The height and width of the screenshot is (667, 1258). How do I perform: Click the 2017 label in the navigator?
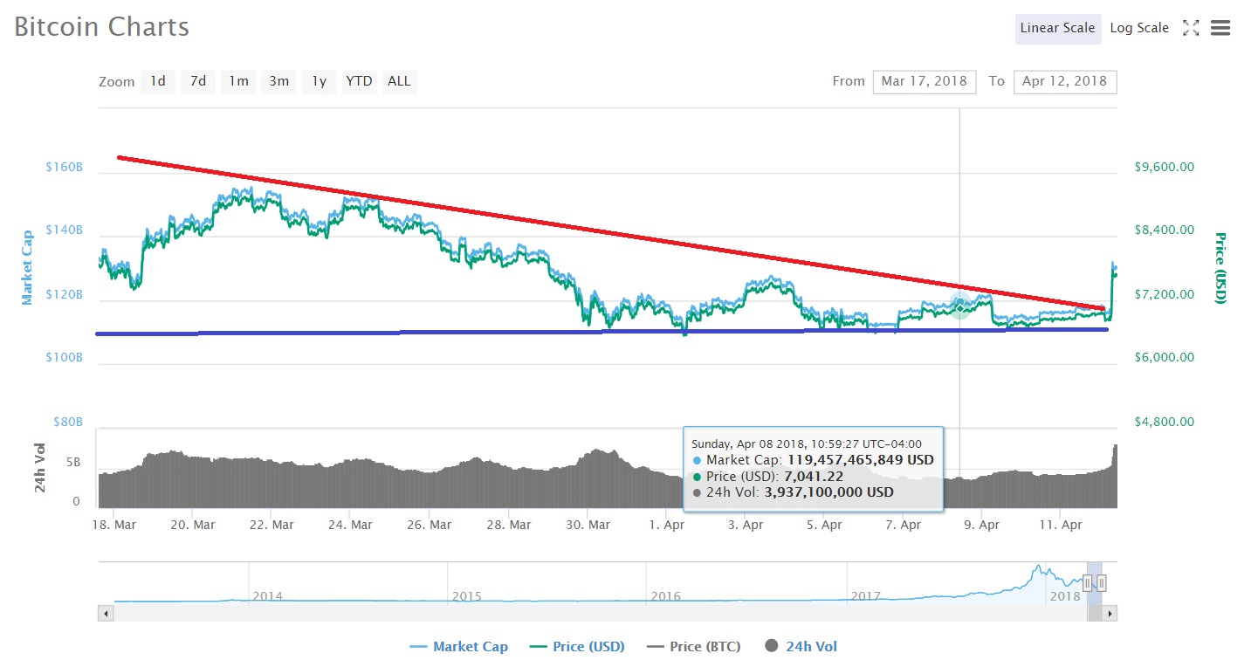(x=866, y=596)
